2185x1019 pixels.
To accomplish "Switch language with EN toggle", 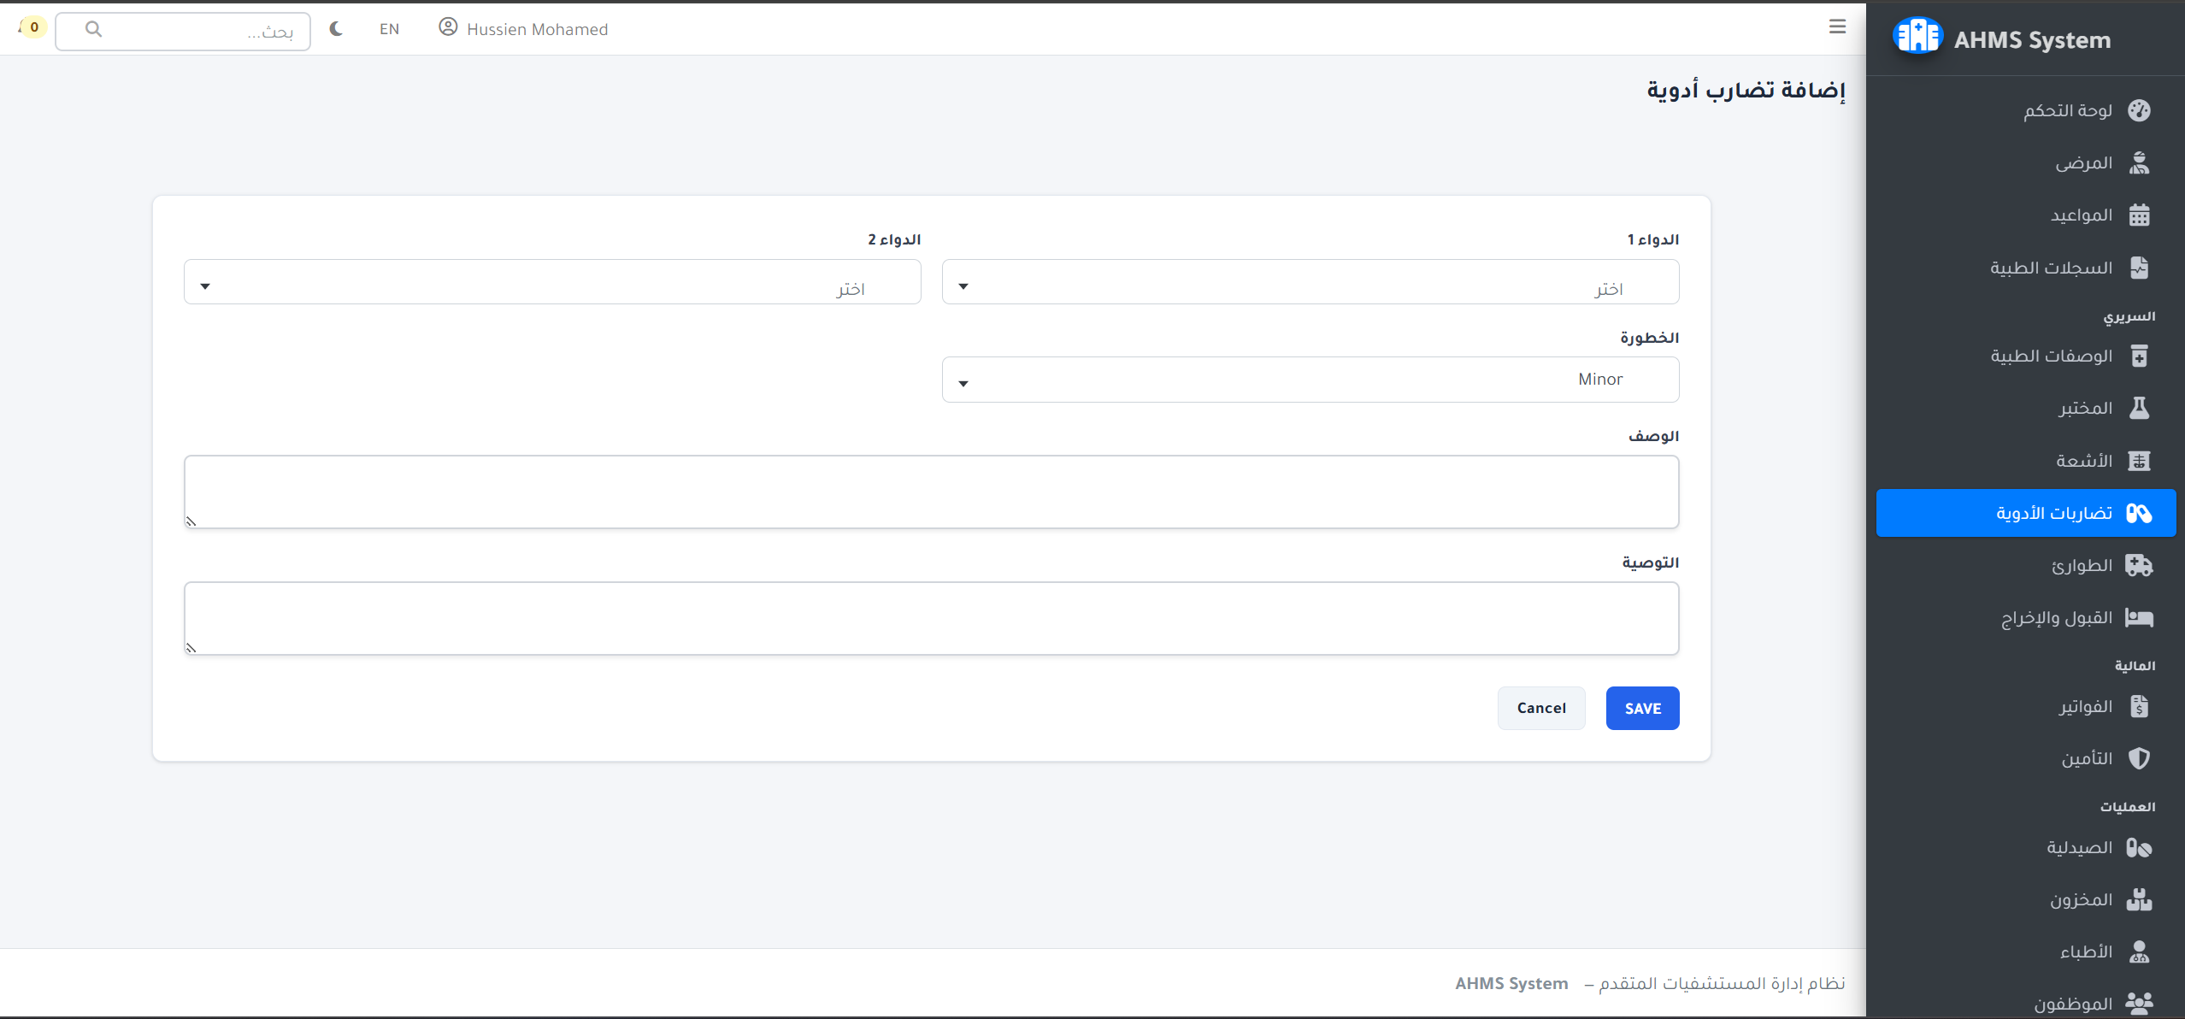I will pos(389,29).
